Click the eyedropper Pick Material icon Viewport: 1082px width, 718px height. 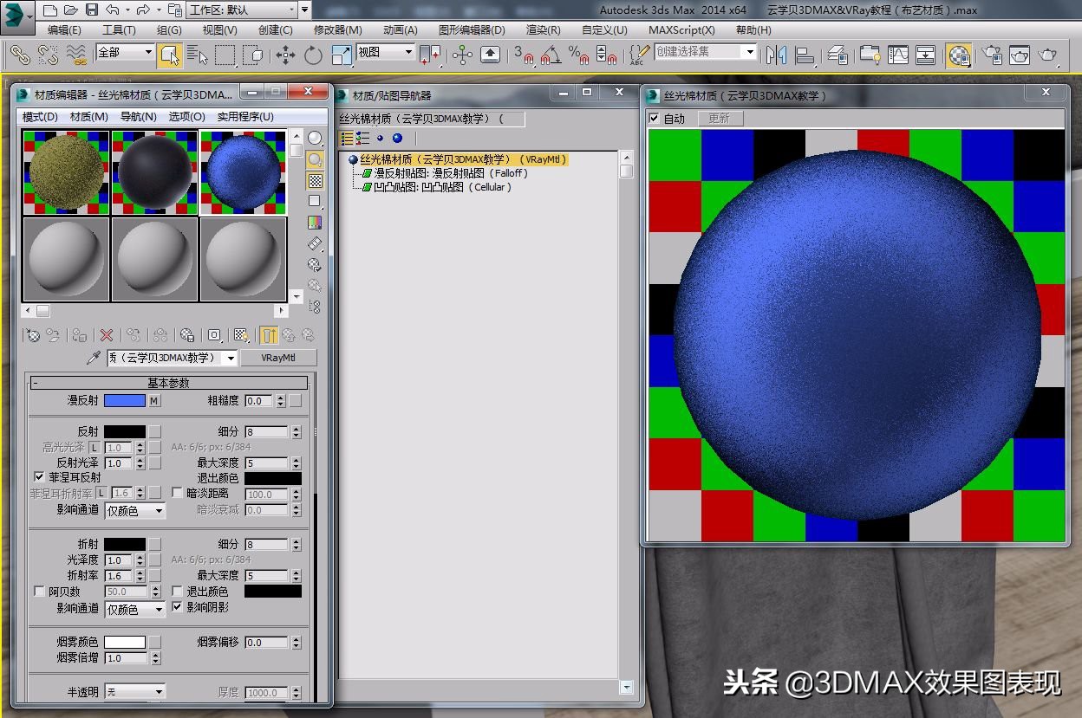click(97, 357)
